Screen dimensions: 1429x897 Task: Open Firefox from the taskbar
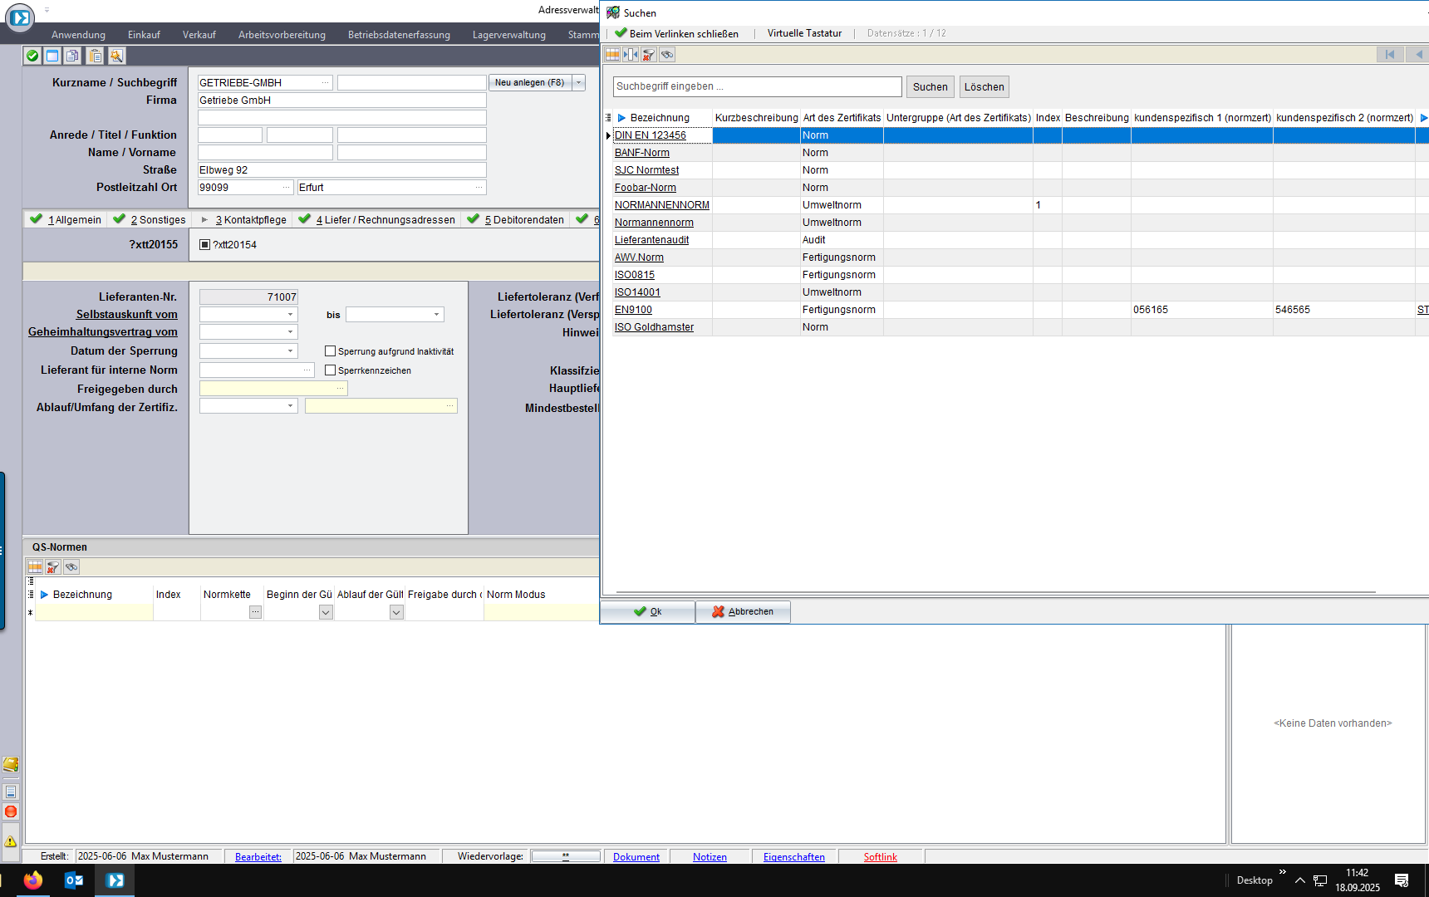(33, 880)
